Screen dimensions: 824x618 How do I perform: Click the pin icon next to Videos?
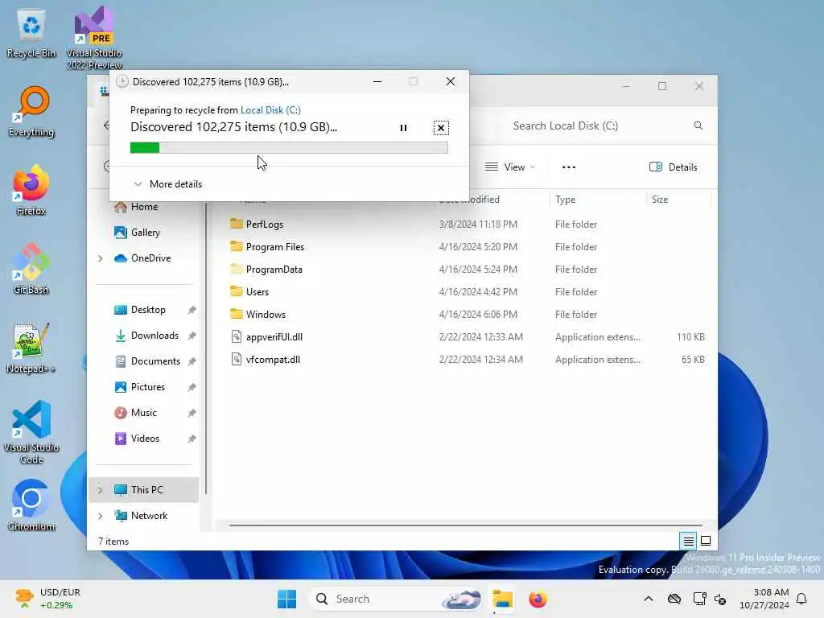click(x=192, y=439)
